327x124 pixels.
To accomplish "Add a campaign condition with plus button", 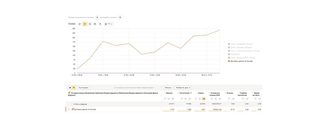I will pyautogui.click(x=97, y=18).
